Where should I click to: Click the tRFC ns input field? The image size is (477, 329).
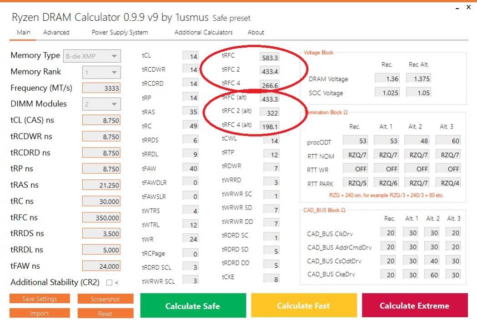pyautogui.click(x=101, y=218)
